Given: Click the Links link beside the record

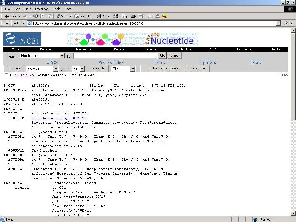Looking at the screenshot, I should tap(283, 75).
